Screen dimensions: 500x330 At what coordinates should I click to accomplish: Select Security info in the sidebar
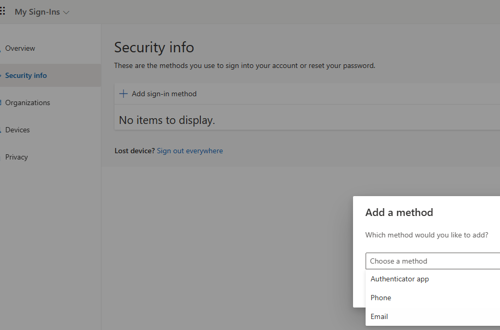pyautogui.click(x=26, y=75)
